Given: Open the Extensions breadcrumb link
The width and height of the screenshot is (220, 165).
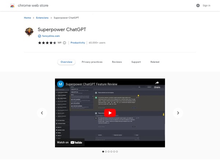Looking at the screenshot, I should tap(42, 18).
